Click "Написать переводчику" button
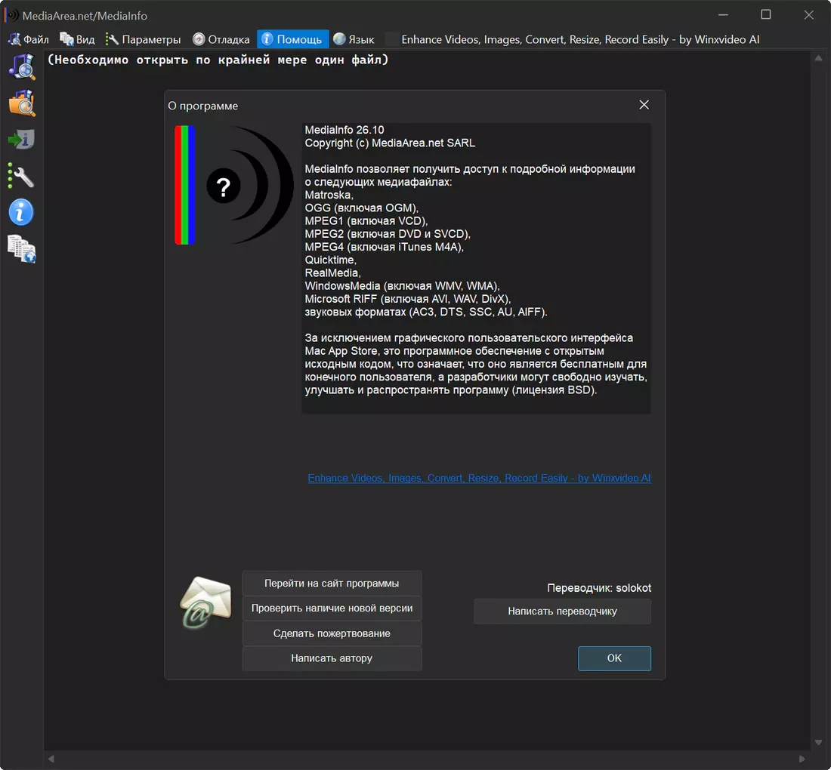This screenshot has width=831, height=770. click(562, 611)
